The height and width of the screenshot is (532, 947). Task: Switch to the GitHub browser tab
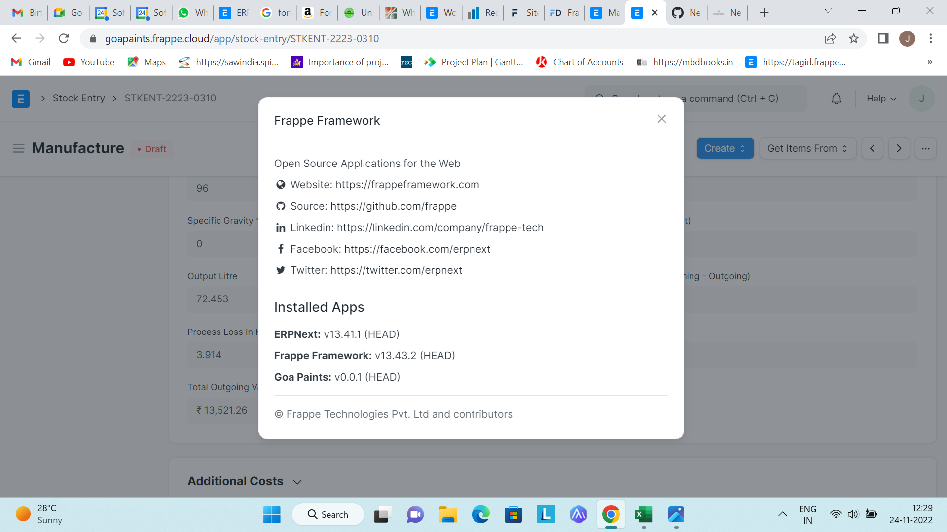tap(686, 13)
